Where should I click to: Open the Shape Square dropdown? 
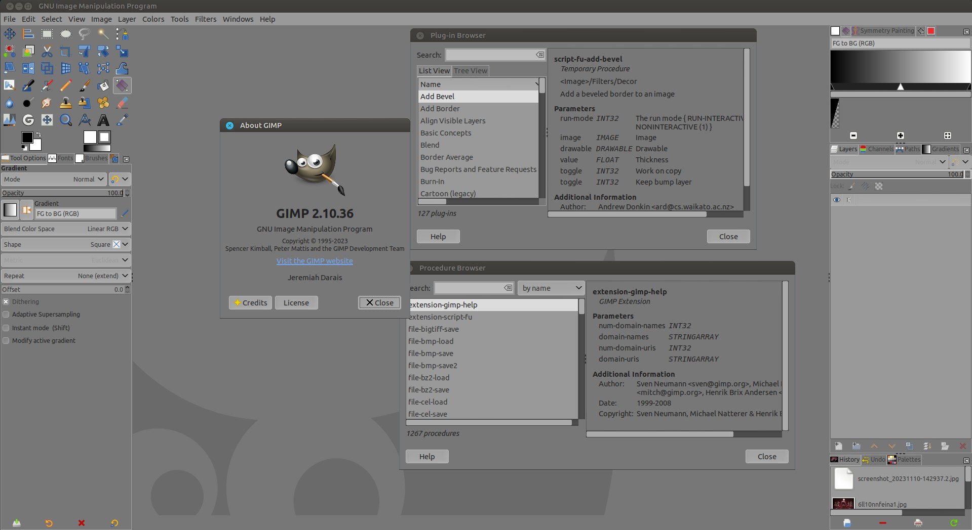pyautogui.click(x=66, y=244)
